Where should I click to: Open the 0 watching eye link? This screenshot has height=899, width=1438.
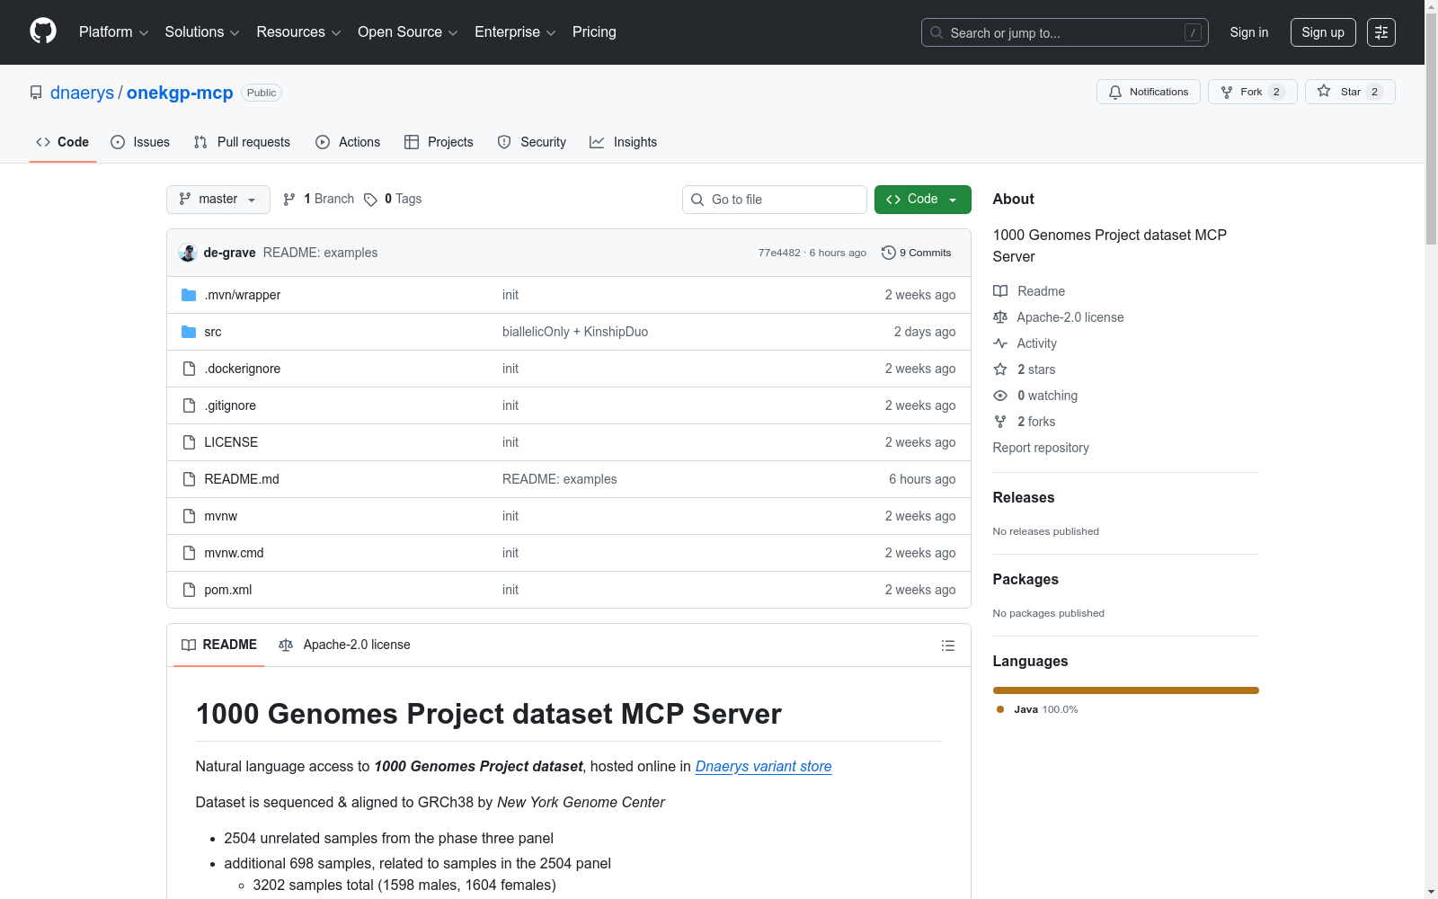tap(1035, 396)
